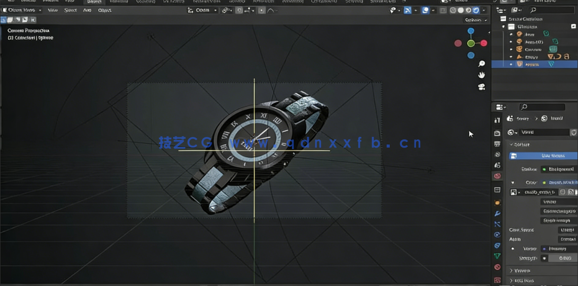Open the Render properties tab
Image resolution: width=578 pixels, height=286 pixels.
497,133
